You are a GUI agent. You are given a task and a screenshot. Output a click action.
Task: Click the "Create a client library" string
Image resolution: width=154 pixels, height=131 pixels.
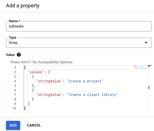click(92, 95)
